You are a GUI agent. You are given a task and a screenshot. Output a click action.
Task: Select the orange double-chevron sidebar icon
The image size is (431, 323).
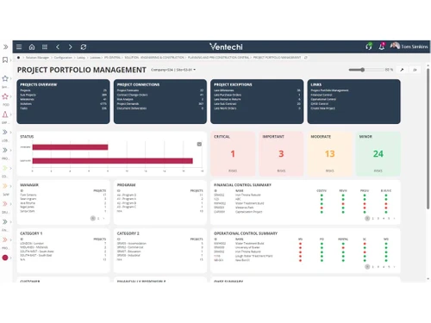pyautogui.click(x=5, y=186)
